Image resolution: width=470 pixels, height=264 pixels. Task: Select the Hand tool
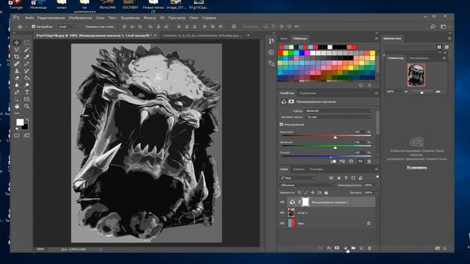click(x=17, y=106)
